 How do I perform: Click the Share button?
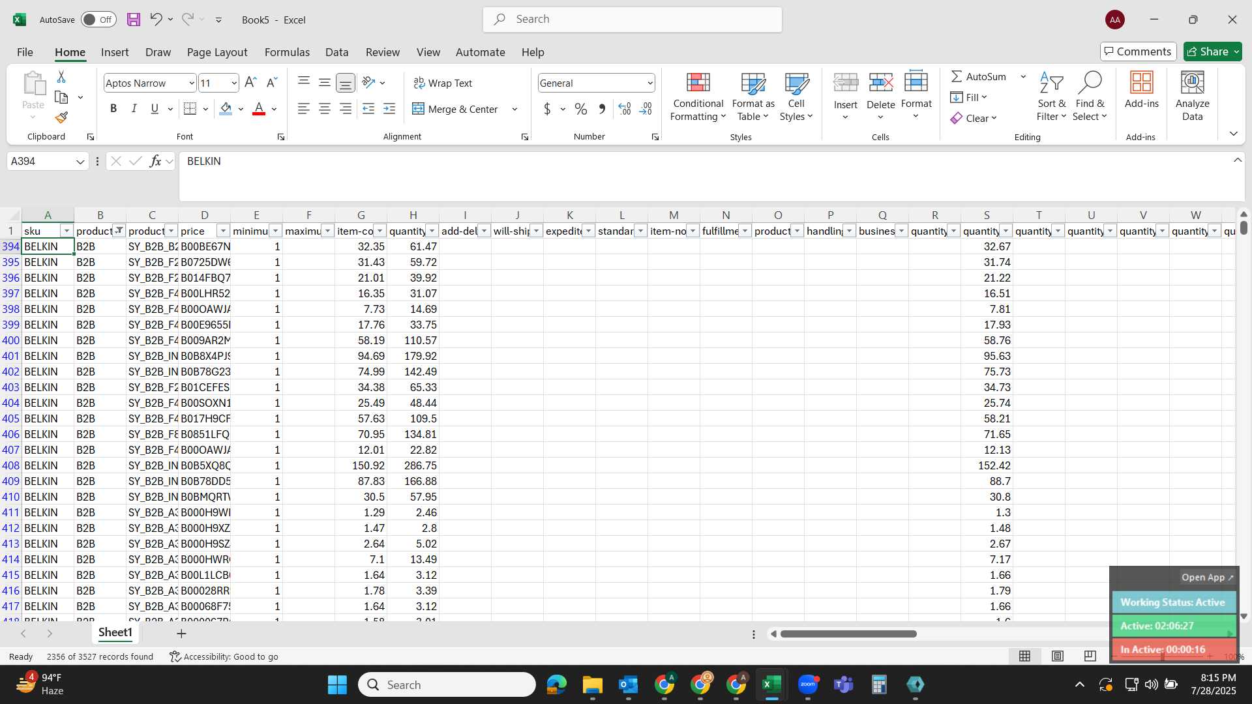coord(1212,51)
